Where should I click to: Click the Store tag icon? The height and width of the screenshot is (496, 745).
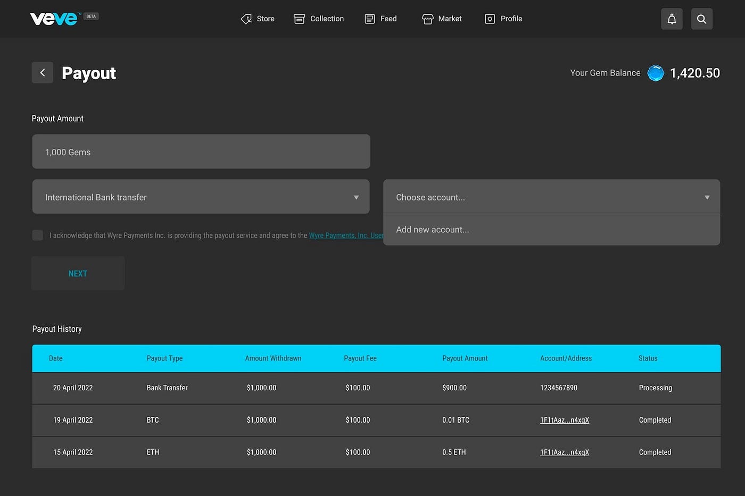coord(246,19)
